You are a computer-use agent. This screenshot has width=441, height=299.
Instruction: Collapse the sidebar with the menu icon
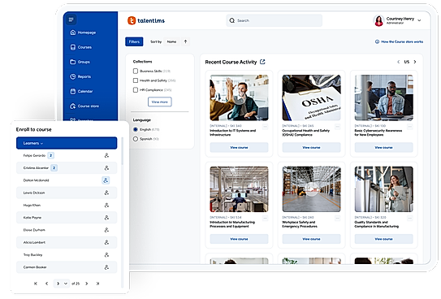point(71,19)
